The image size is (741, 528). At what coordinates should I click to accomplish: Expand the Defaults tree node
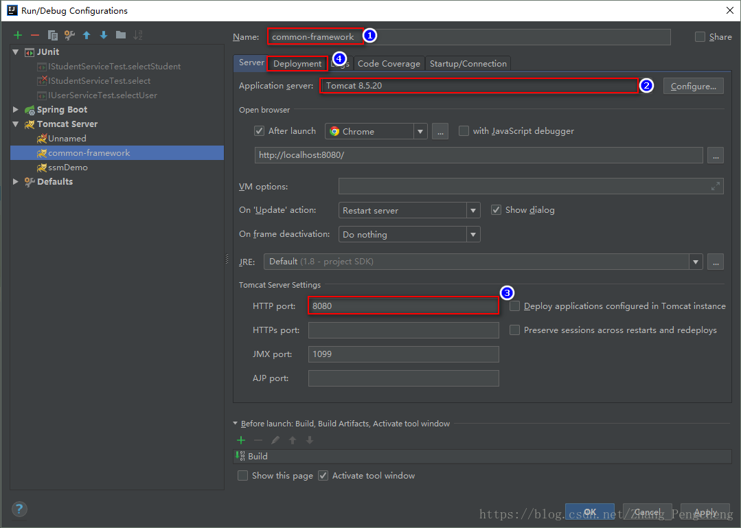16,181
